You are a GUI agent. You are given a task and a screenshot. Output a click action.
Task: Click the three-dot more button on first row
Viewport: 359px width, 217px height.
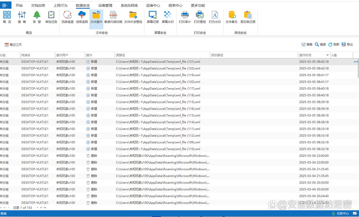356,62
